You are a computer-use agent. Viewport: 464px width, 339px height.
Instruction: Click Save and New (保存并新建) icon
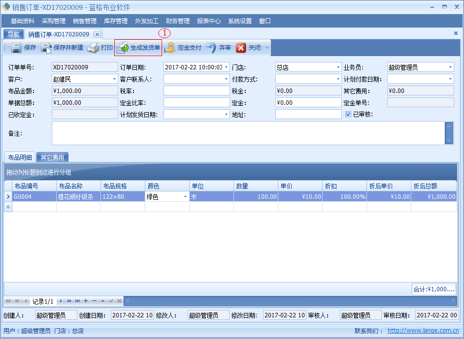coord(46,48)
